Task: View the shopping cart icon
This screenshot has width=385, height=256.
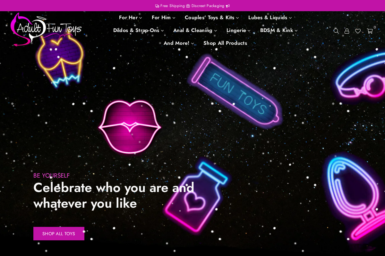Action: tap(369, 30)
